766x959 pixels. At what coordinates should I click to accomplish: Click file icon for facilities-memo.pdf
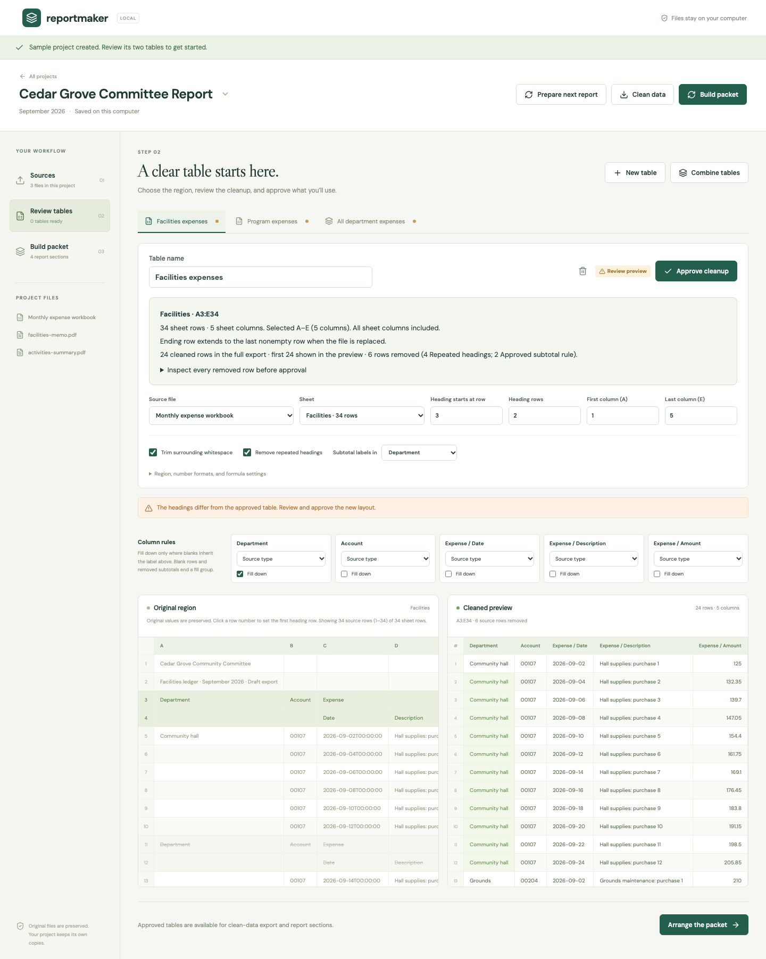point(20,335)
